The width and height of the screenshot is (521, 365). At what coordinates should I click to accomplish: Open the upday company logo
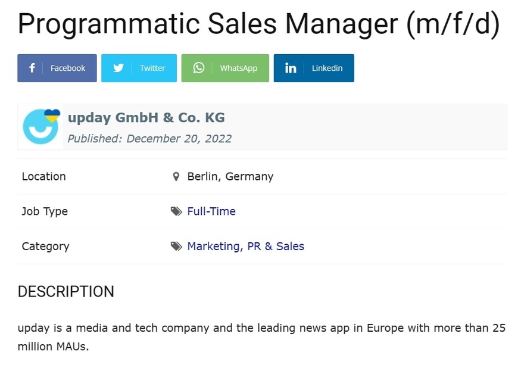pos(41,127)
